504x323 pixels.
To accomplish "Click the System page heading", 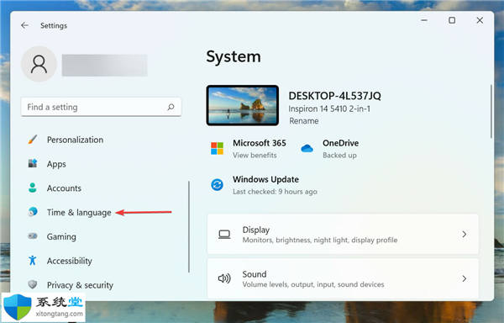I will (234, 56).
